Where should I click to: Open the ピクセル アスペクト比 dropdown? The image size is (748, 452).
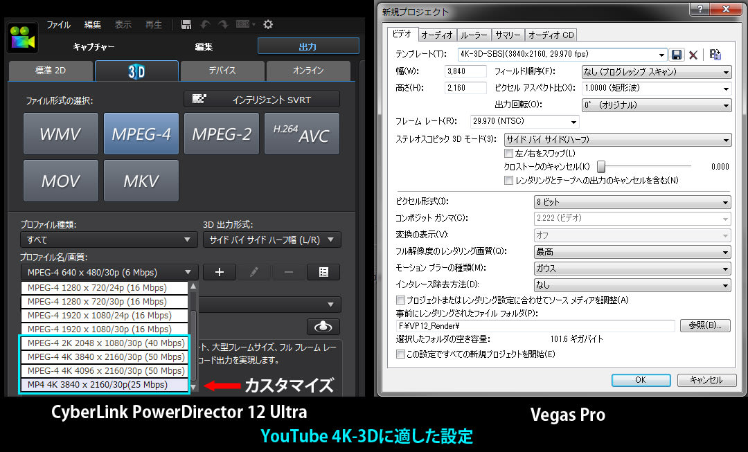coord(657,88)
